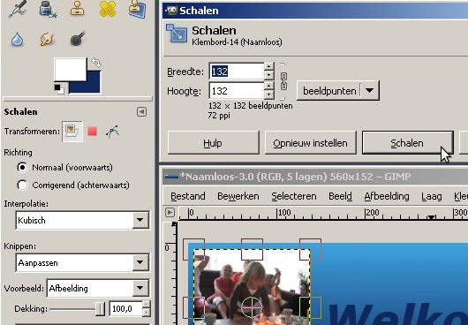Viewport: 468px width, 325px height.
Task: Increase Dekking with the up arrow
Action: (147, 305)
